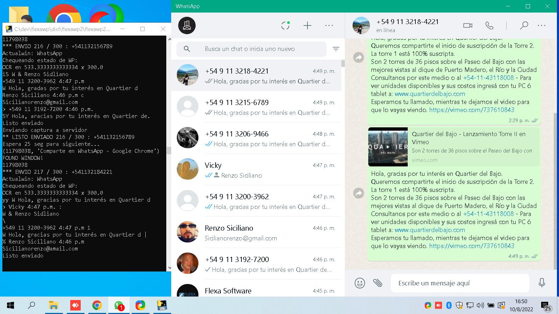
Task: Open Microsoft Edge from taskbar
Action: click(140, 306)
